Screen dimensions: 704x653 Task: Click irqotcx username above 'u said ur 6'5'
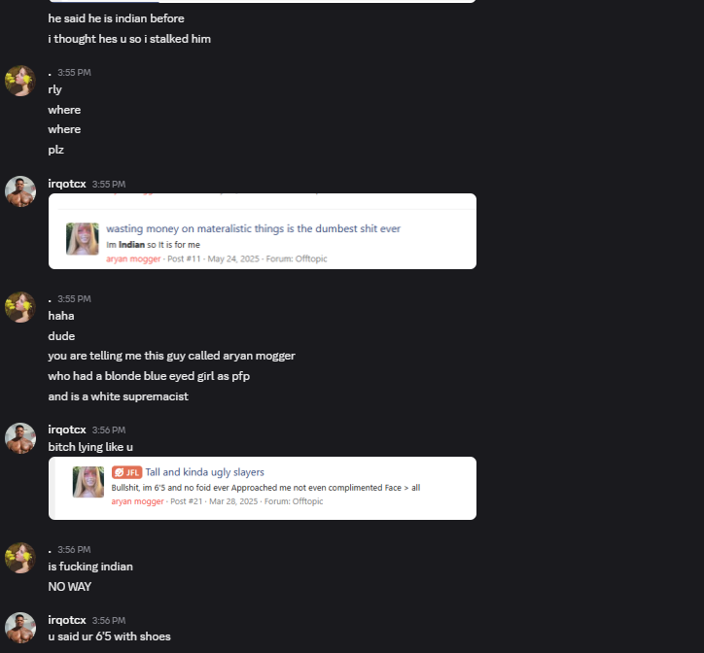click(67, 620)
